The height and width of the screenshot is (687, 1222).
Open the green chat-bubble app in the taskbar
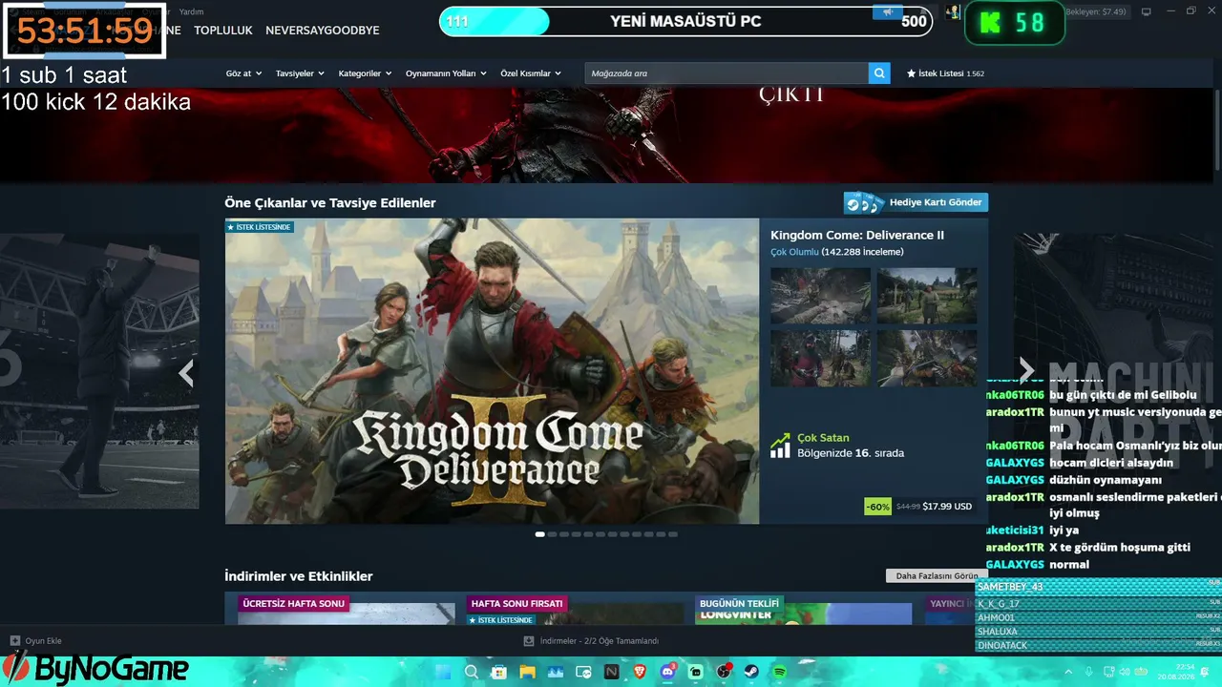[x=696, y=672]
